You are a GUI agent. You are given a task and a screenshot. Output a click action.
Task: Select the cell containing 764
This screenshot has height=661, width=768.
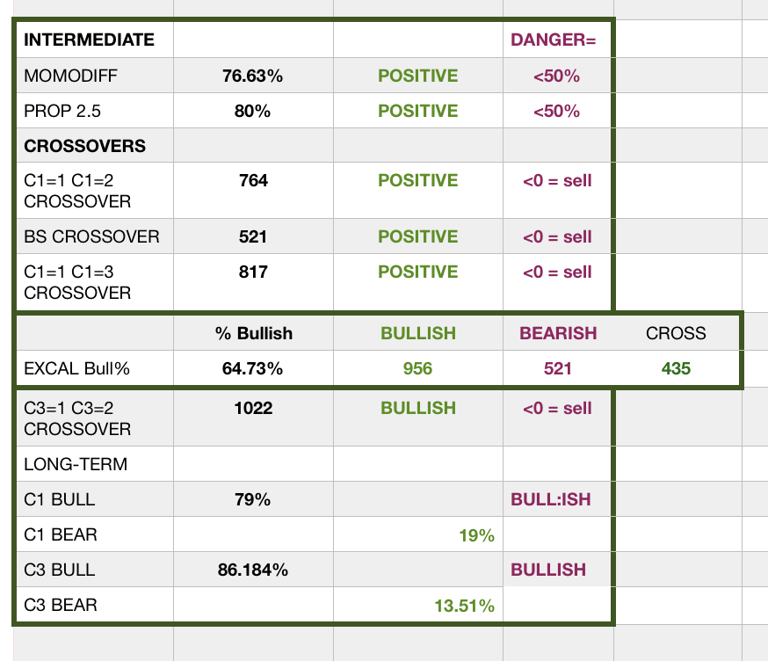[253, 181]
